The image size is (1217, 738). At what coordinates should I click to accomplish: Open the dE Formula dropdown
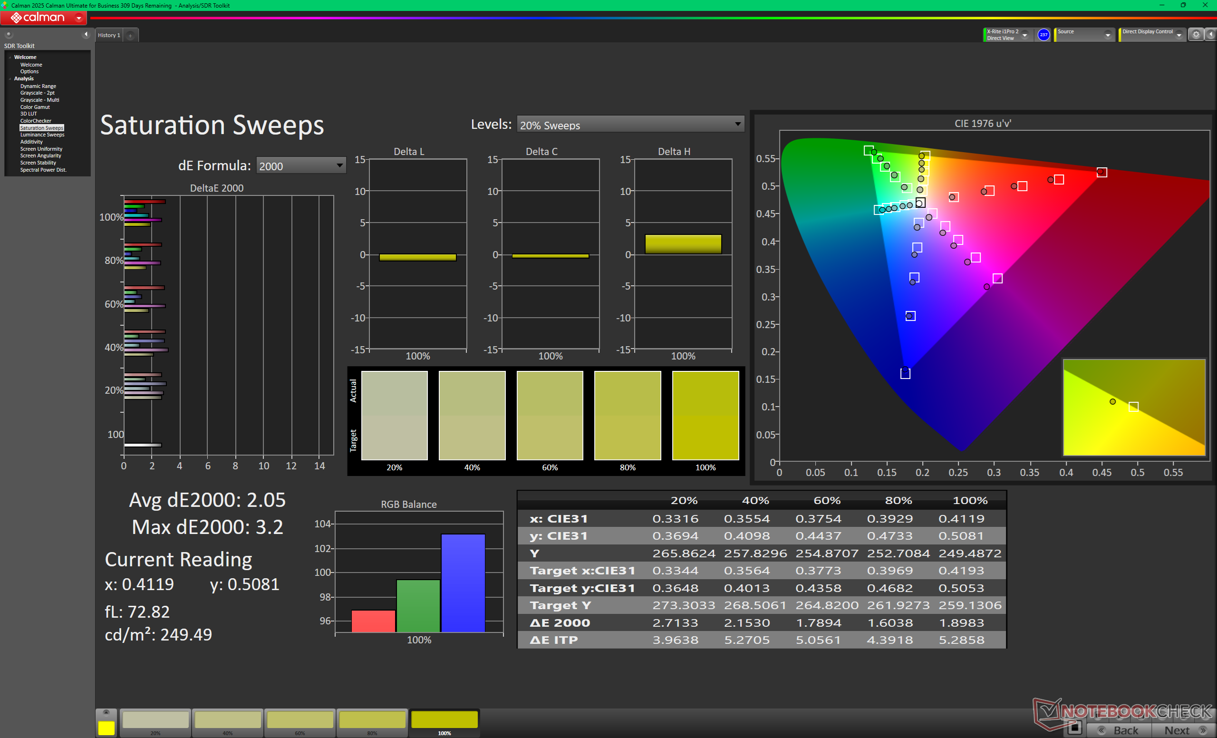(301, 166)
